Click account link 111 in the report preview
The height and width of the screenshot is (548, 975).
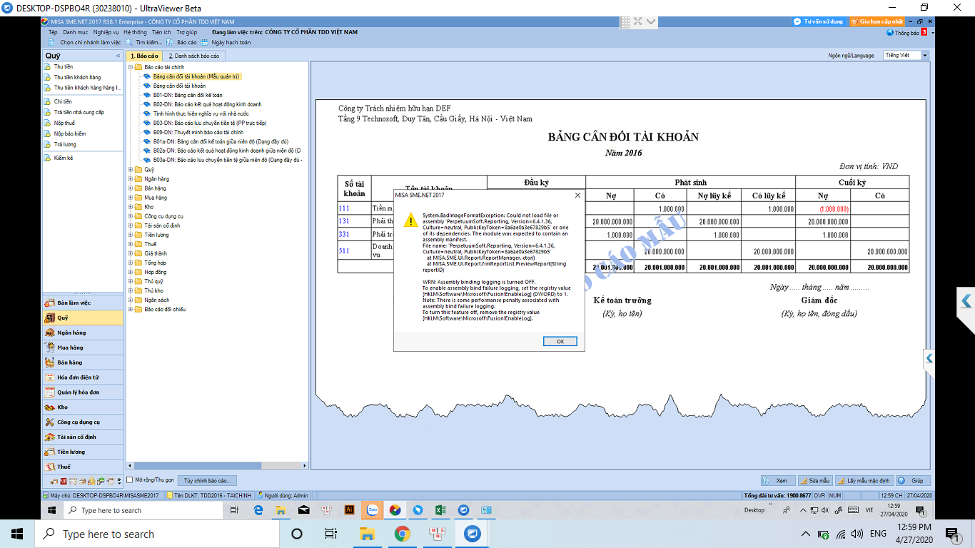344,208
